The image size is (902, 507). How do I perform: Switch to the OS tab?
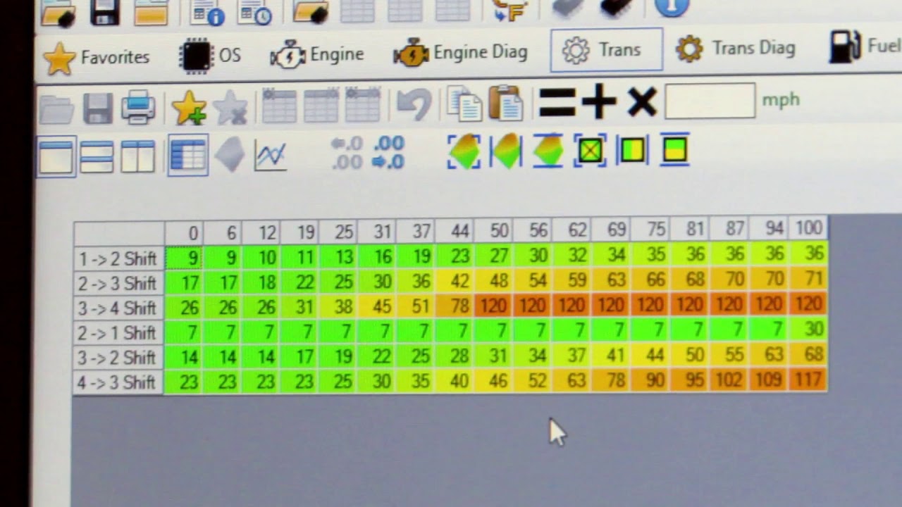point(210,56)
